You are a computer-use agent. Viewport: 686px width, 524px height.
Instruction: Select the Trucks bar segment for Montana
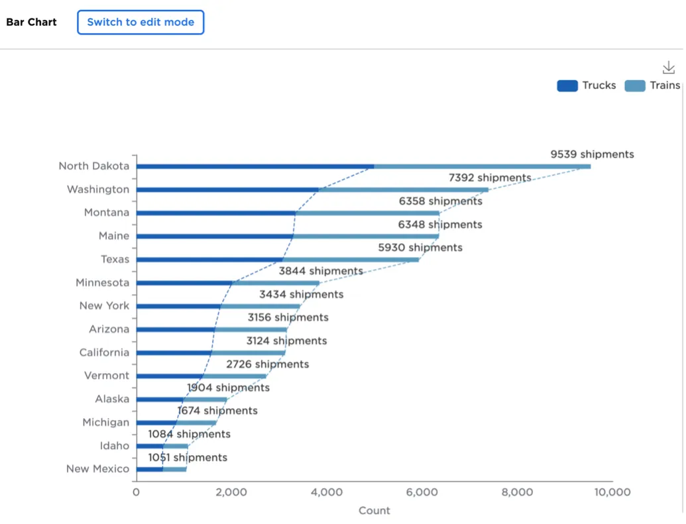(x=215, y=213)
